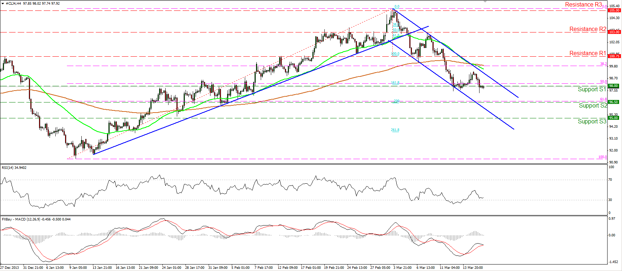Viewport: 622px width, 271px height.
Task: Click the small triangle beside #CLJ4,H4 title
Action: [3, 3]
